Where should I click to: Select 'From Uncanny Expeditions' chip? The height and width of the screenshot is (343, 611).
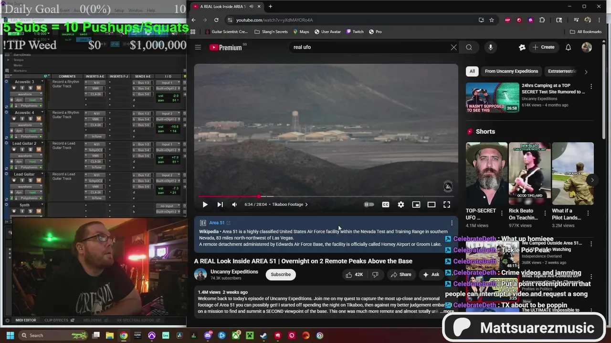click(x=511, y=71)
